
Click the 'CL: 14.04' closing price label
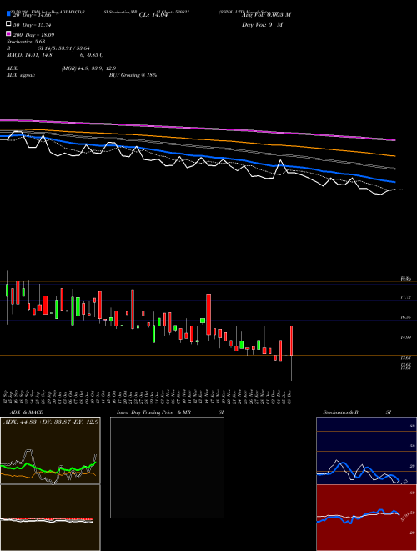(x=153, y=15)
